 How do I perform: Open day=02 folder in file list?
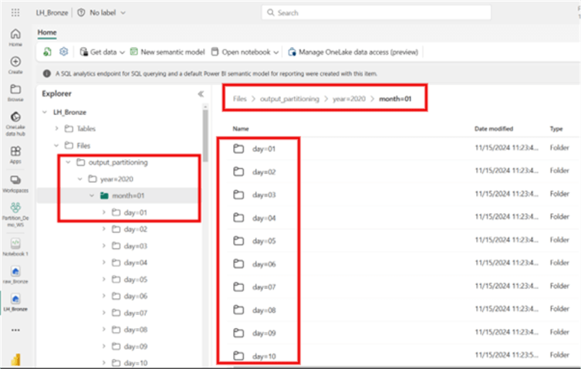pos(264,172)
